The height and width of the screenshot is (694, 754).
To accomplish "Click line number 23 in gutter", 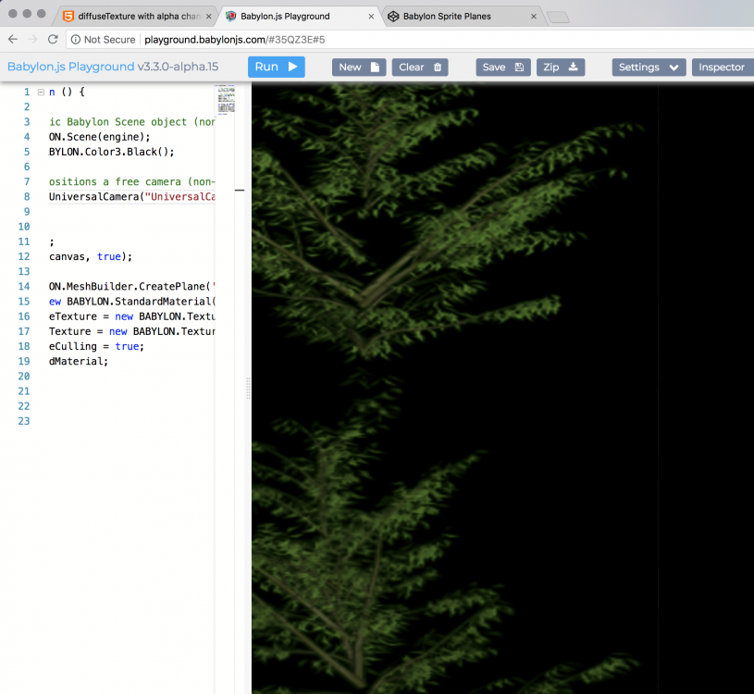I will coord(24,421).
